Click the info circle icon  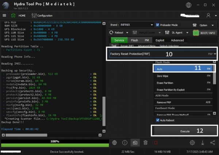click(x=125, y=143)
